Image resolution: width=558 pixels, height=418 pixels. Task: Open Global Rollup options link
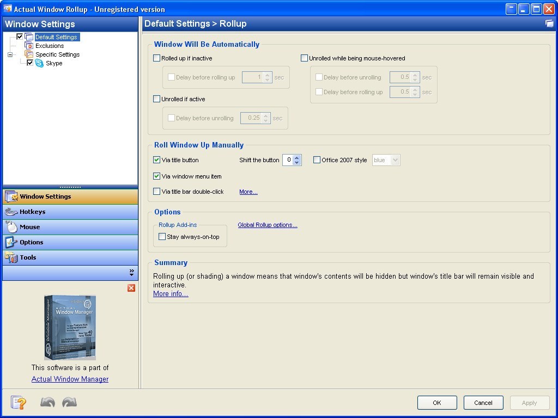(x=268, y=225)
